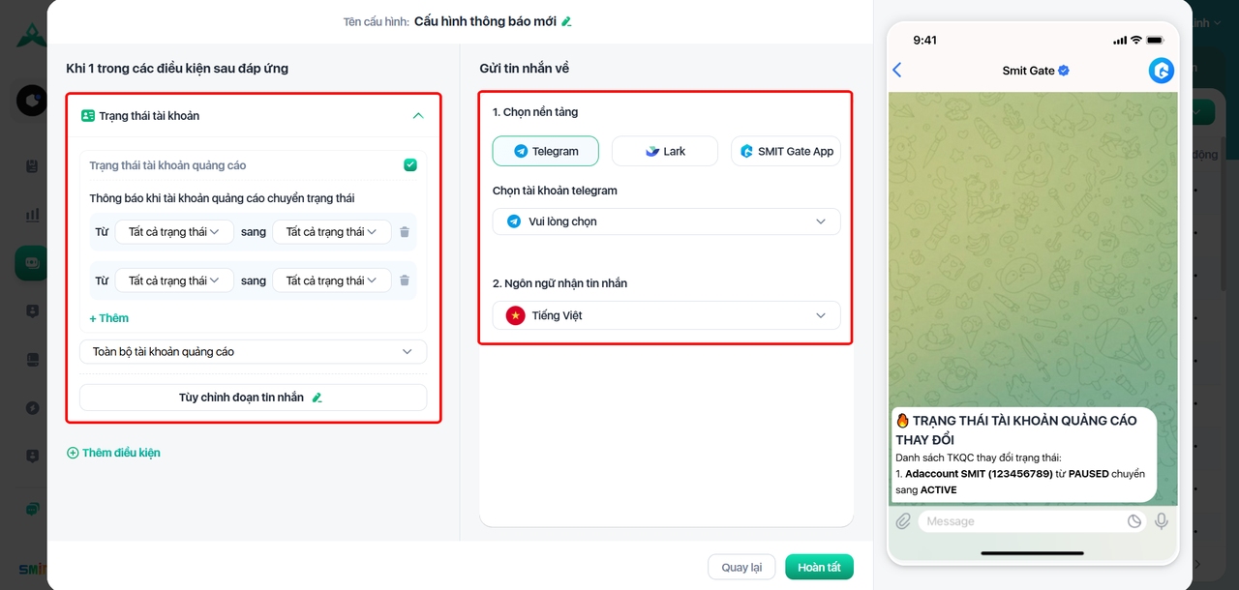Screen dimensions: 1239x590
Task: Collapse the Trạng thái tài khoản section
Action: point(418,116)
